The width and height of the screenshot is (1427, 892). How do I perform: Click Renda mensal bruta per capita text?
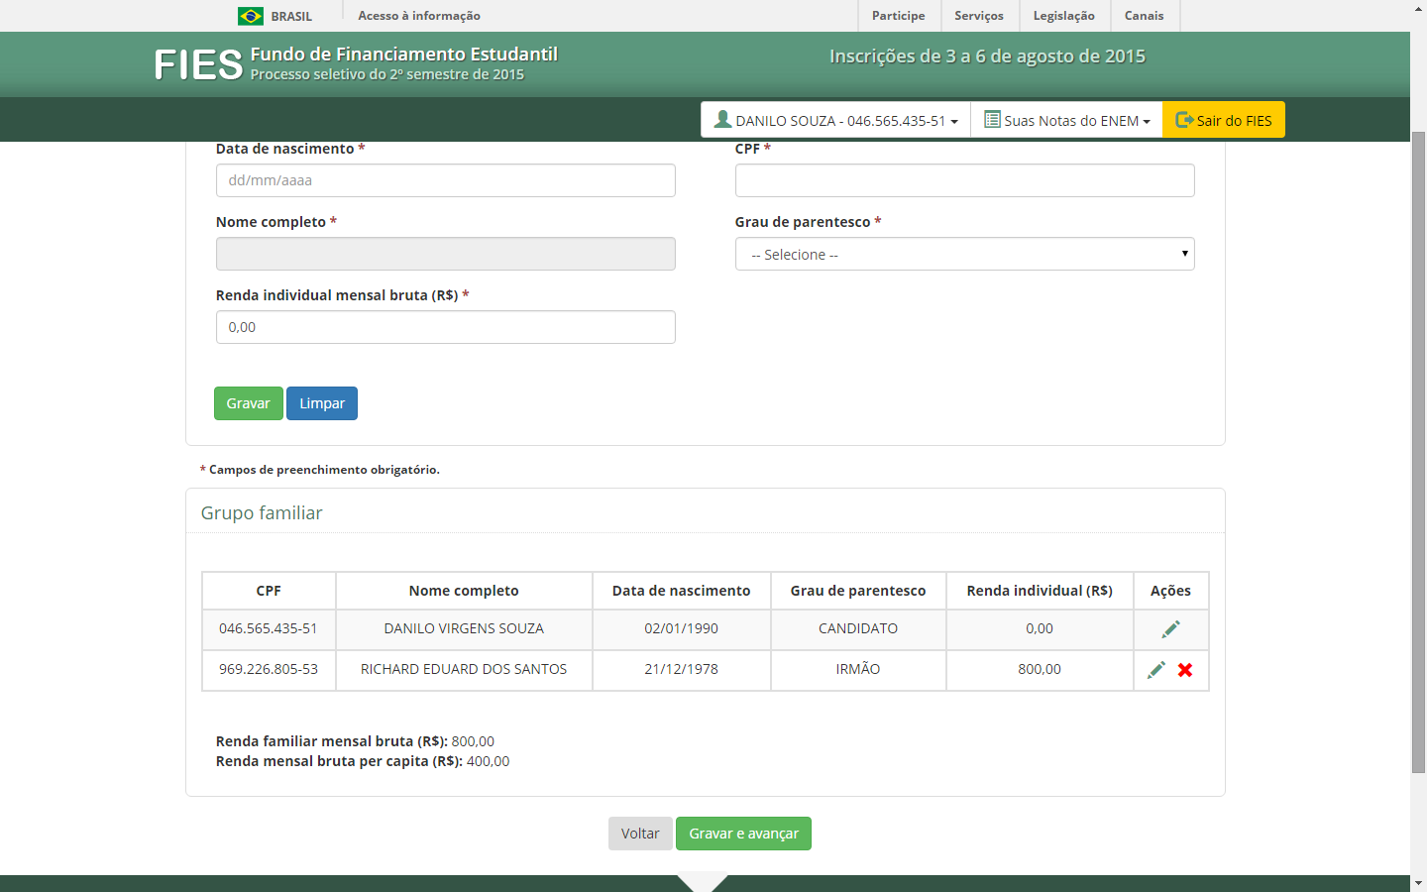(363, 761)
